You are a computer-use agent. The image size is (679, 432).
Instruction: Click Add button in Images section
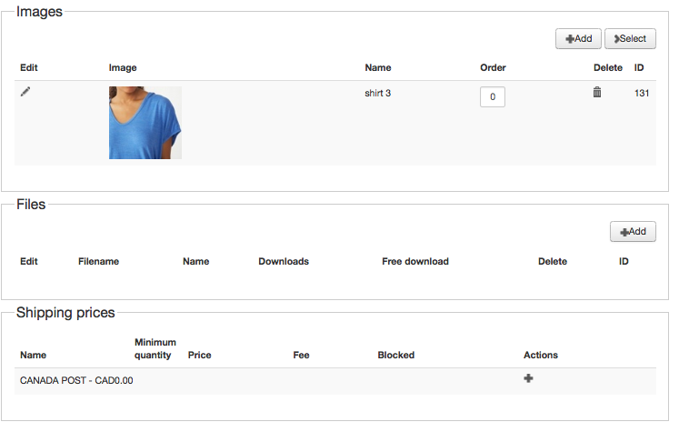(x=578, y=38)
